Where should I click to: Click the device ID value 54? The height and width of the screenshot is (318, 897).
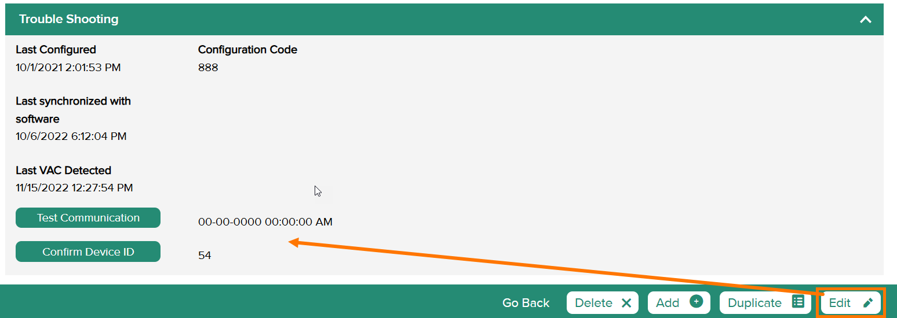coord(205,255)
